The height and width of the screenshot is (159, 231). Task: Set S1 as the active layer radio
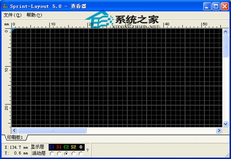pyautogui.click(x=59, y=154)
